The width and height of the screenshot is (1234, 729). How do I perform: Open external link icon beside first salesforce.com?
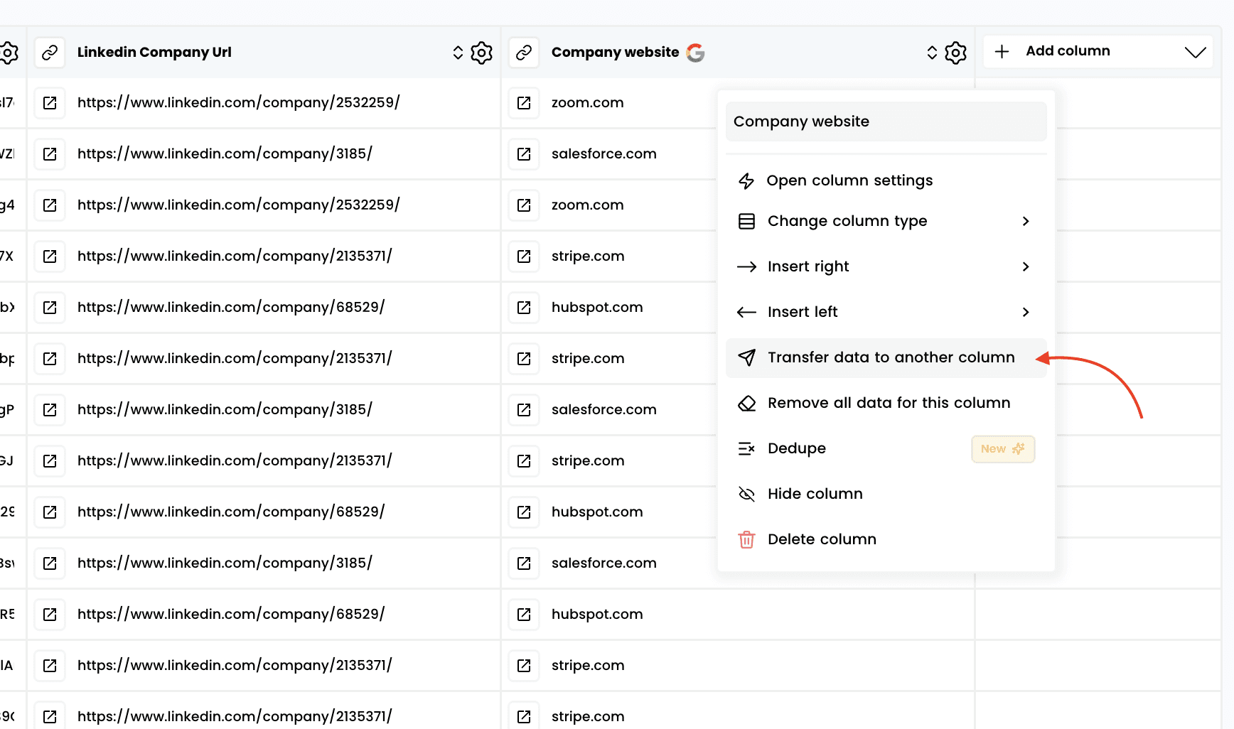click(524, 154)
